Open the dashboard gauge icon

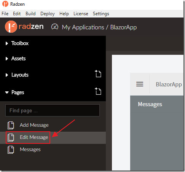tap(55, 27)
